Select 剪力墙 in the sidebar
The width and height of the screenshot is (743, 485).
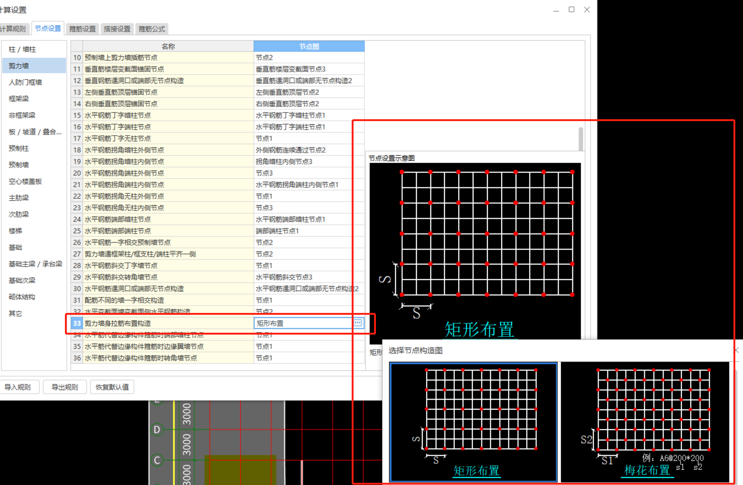(x=34, y=66)
